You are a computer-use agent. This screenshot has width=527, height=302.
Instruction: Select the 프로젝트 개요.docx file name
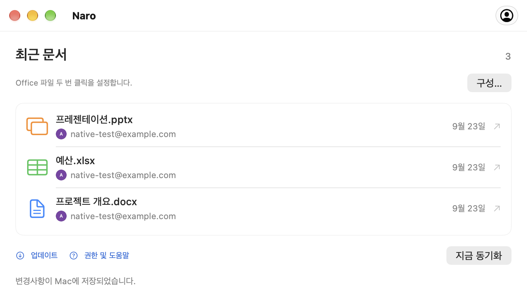click(x=96, y=202)
